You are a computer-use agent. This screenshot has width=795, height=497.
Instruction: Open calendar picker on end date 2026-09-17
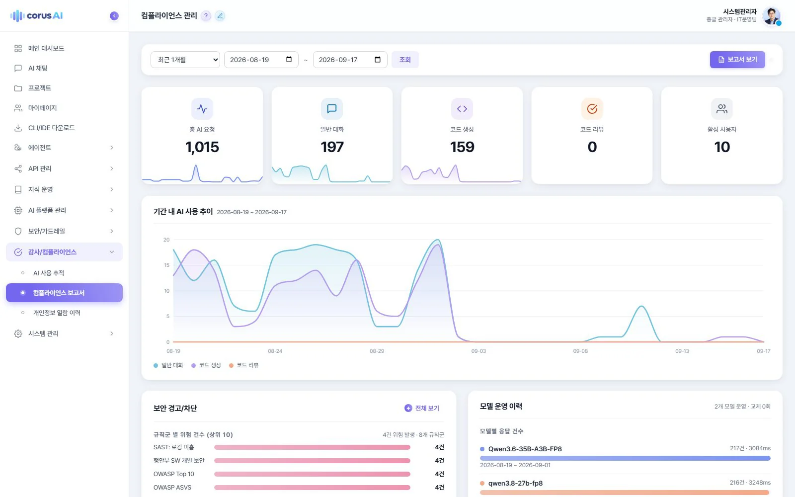point(378,60)
